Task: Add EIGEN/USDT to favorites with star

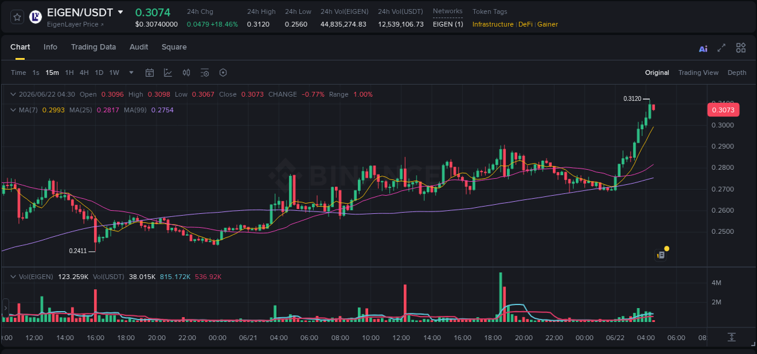Action: click(x=17, y=18)
